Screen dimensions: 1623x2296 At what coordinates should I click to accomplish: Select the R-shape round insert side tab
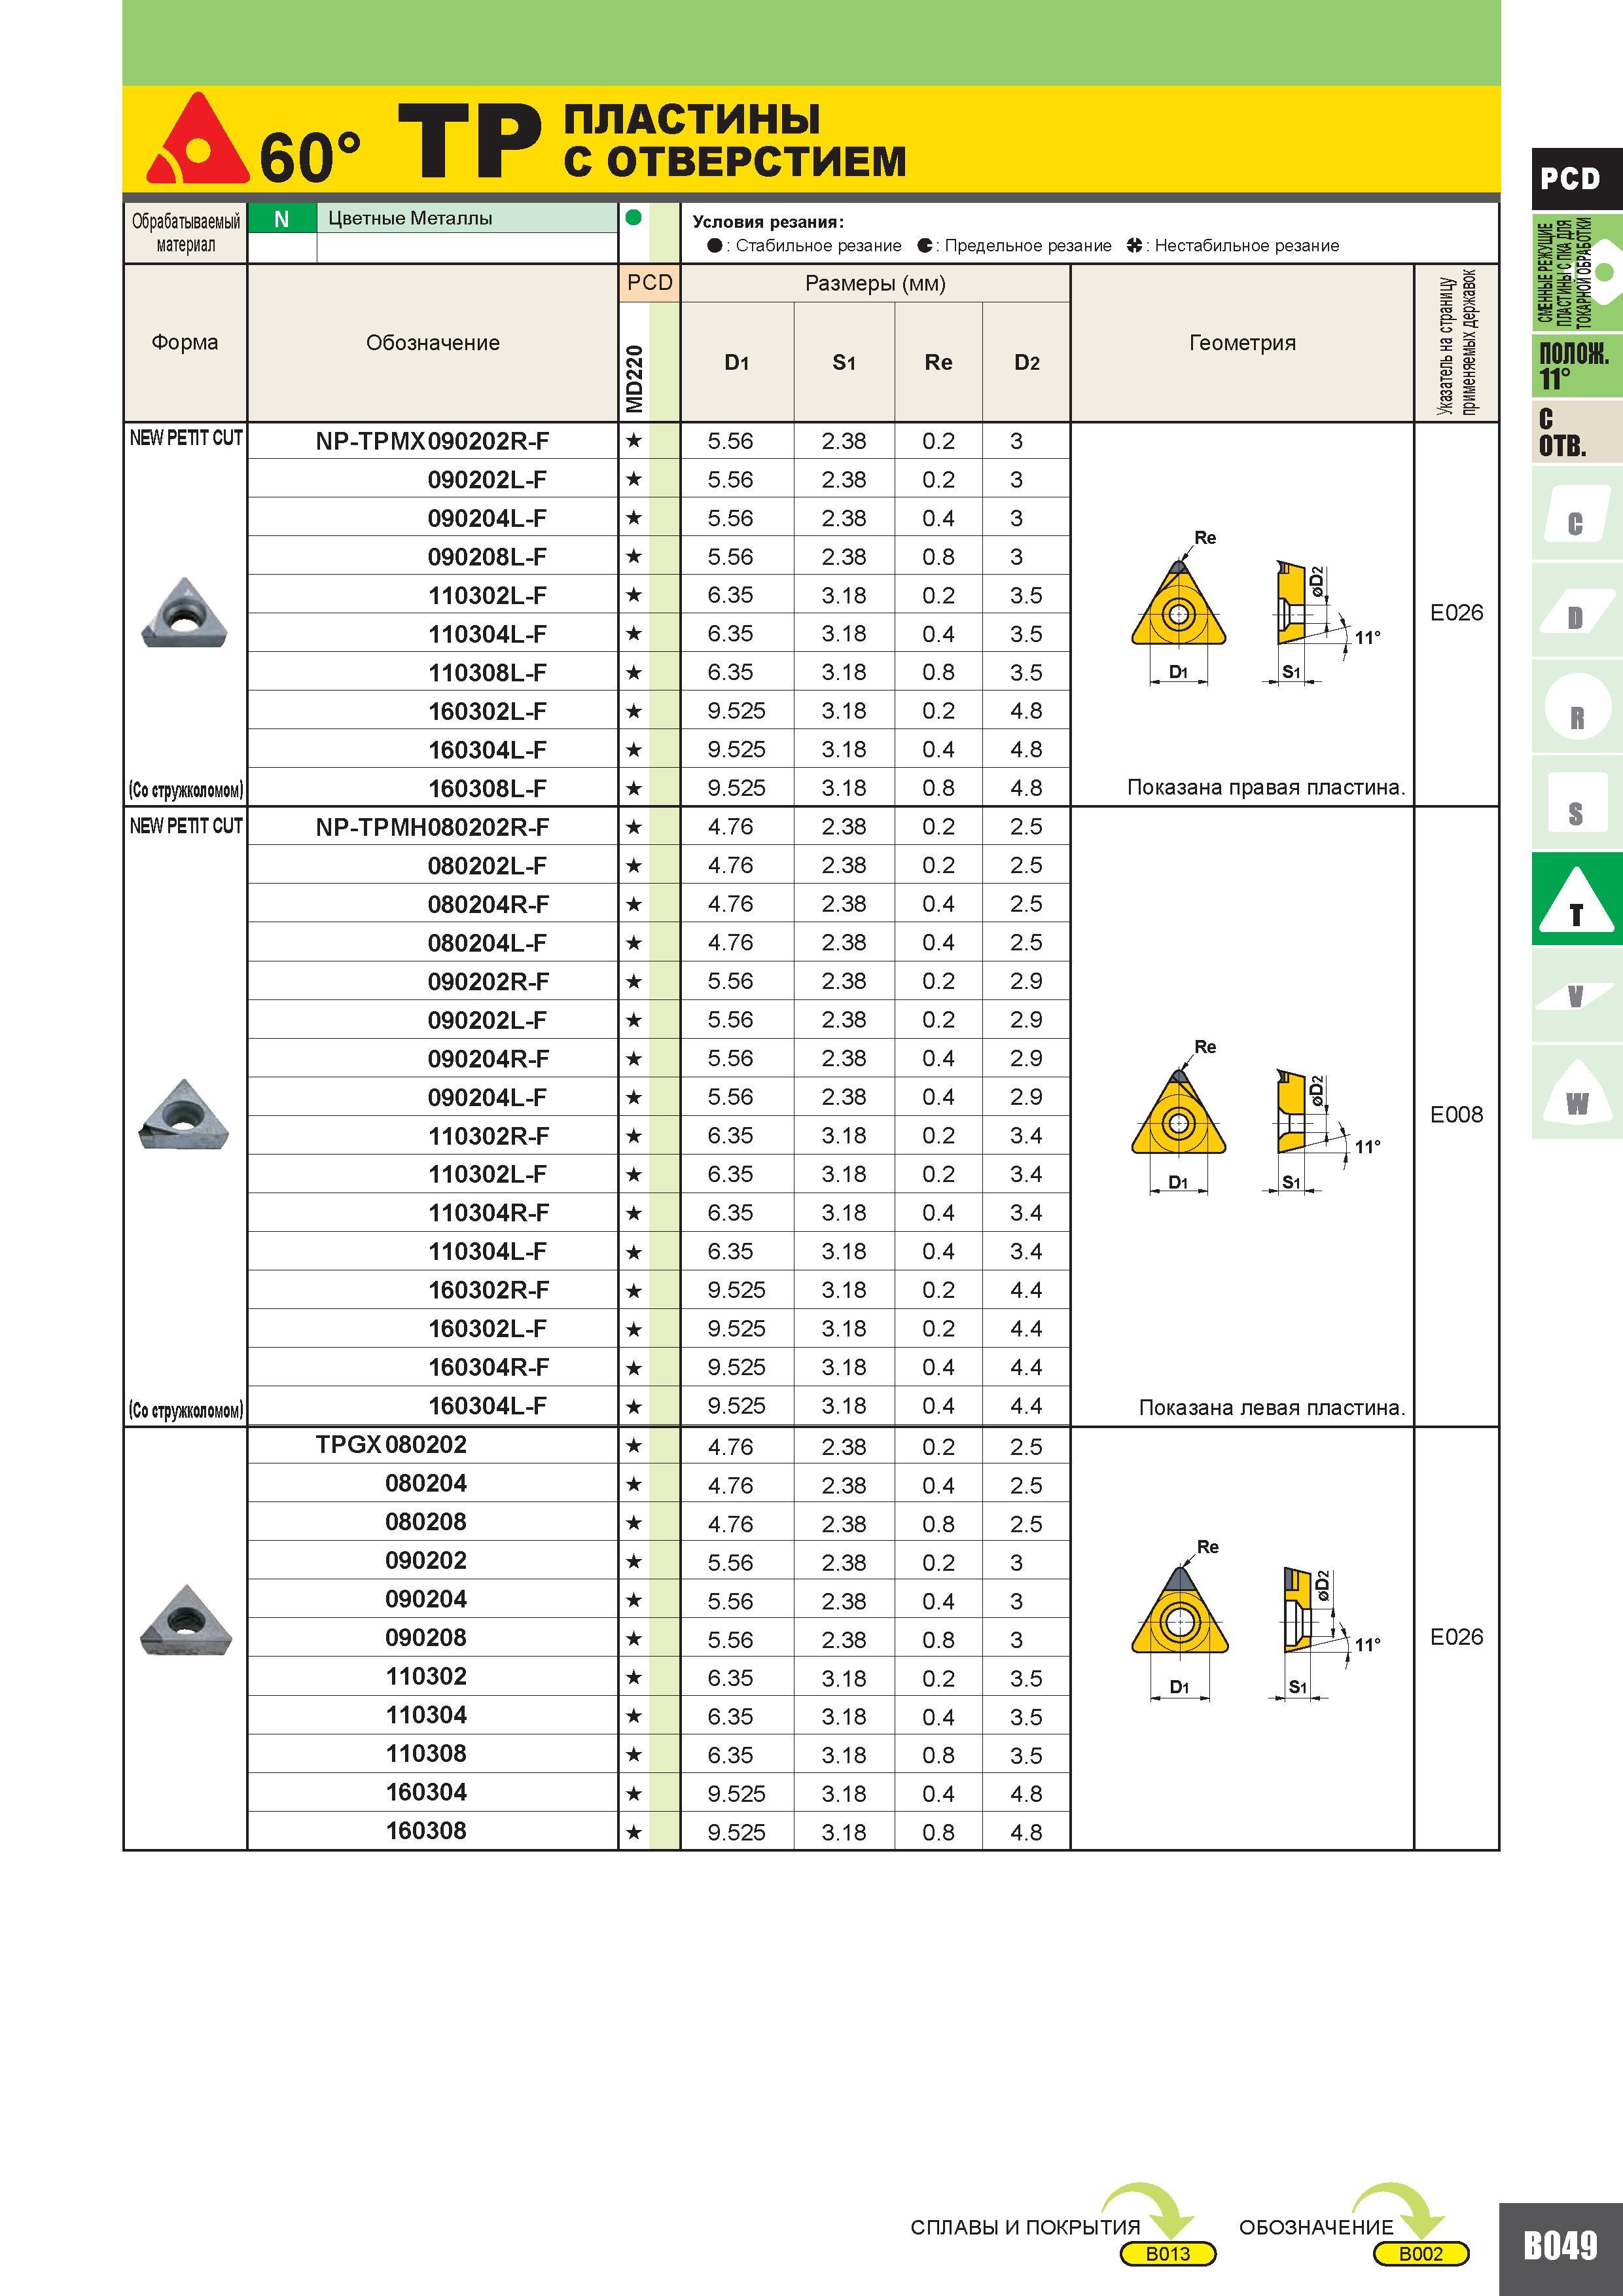click(1577, 706)
